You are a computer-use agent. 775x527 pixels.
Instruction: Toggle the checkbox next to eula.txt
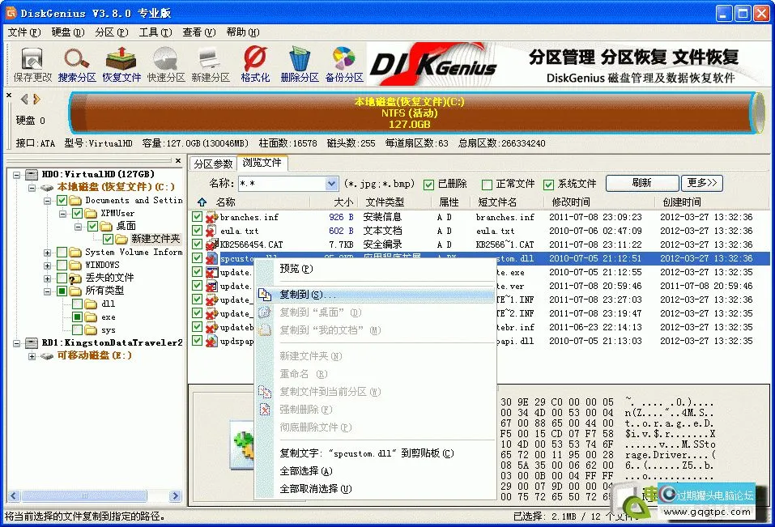tap(197, 230)
